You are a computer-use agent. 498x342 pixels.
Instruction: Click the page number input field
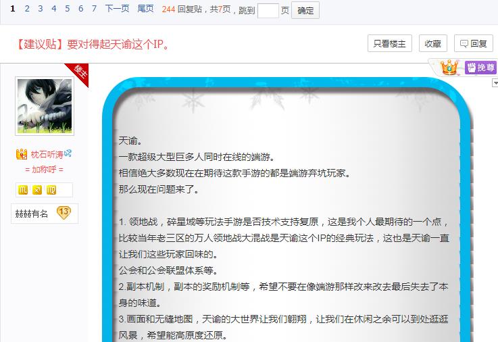(x=268, y=10)
